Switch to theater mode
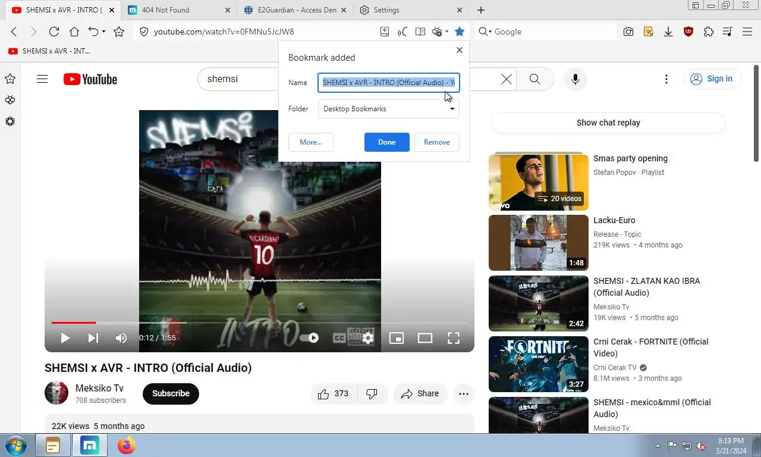The image size is (761, 457). coord(425,338)
